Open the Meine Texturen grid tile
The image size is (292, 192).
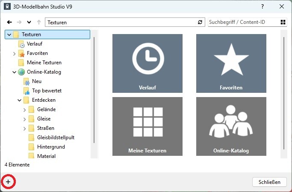click(147, 126)
